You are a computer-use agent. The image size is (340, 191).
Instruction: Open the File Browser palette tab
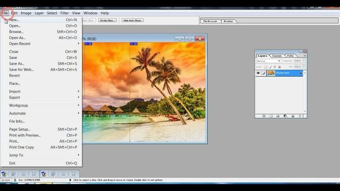tap(210, 21)
